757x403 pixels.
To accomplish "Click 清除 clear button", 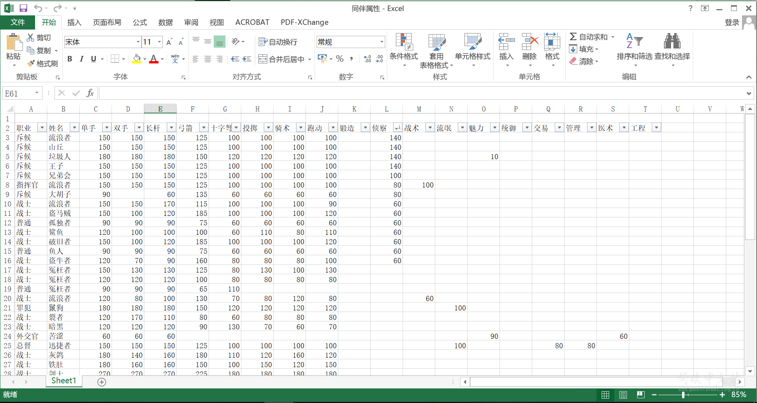I will pyautogui.click(x=584, y=61).
